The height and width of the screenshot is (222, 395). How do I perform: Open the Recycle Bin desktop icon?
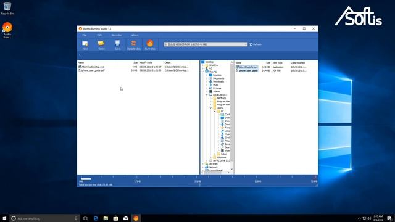coord(7,8)
